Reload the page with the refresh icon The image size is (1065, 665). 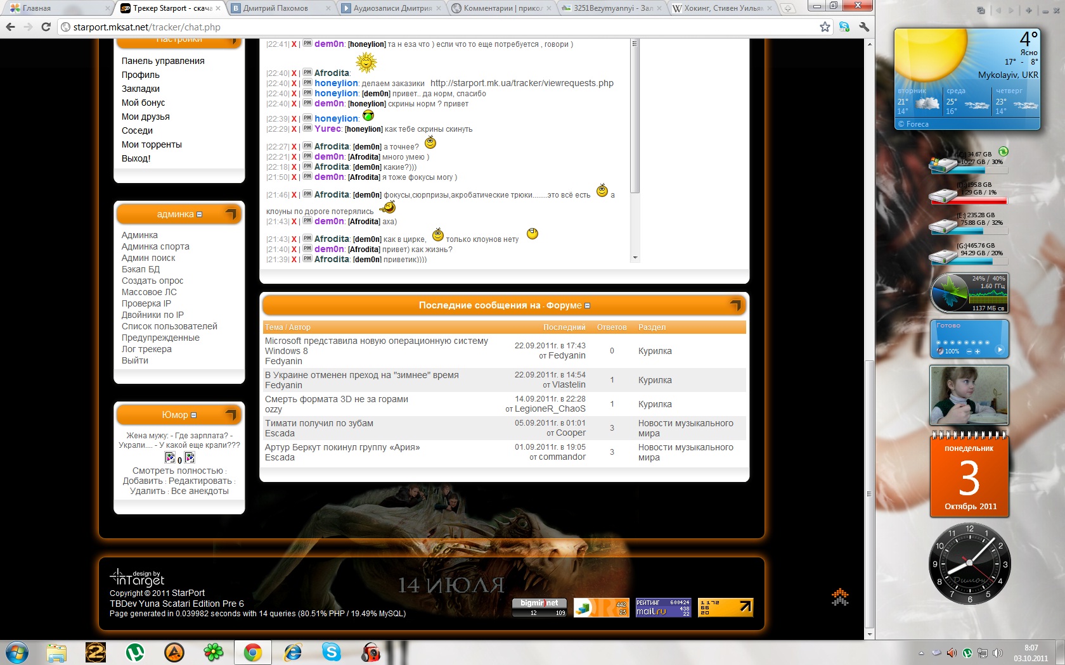[46, 27]
